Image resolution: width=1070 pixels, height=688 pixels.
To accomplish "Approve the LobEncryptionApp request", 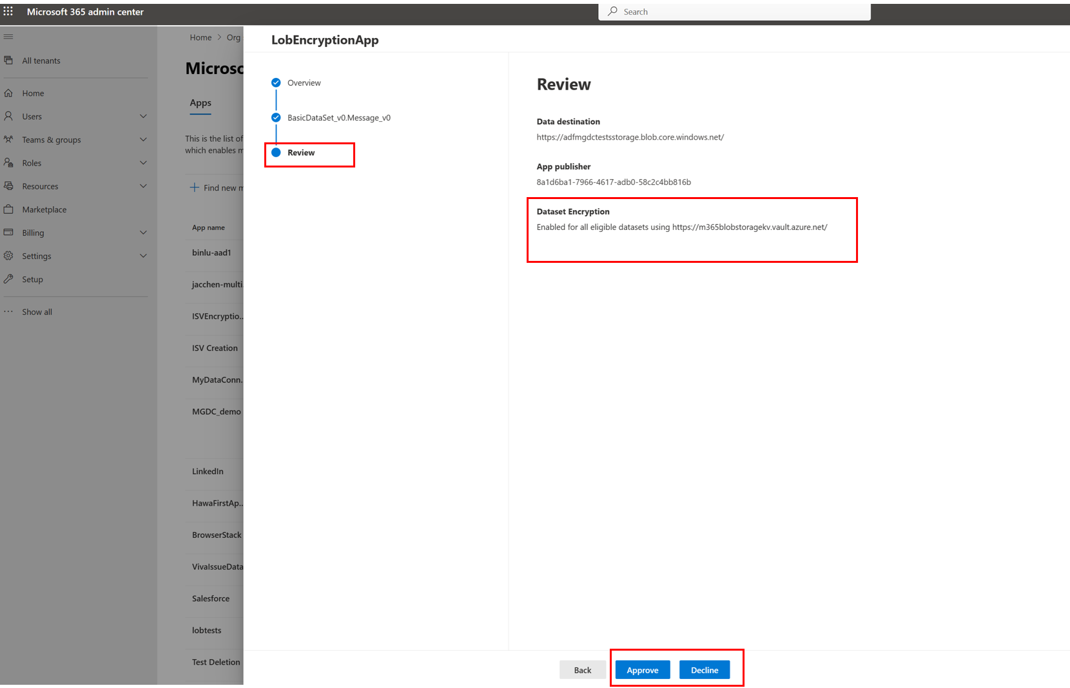I will pyautogui.click(x=642, y=669).
